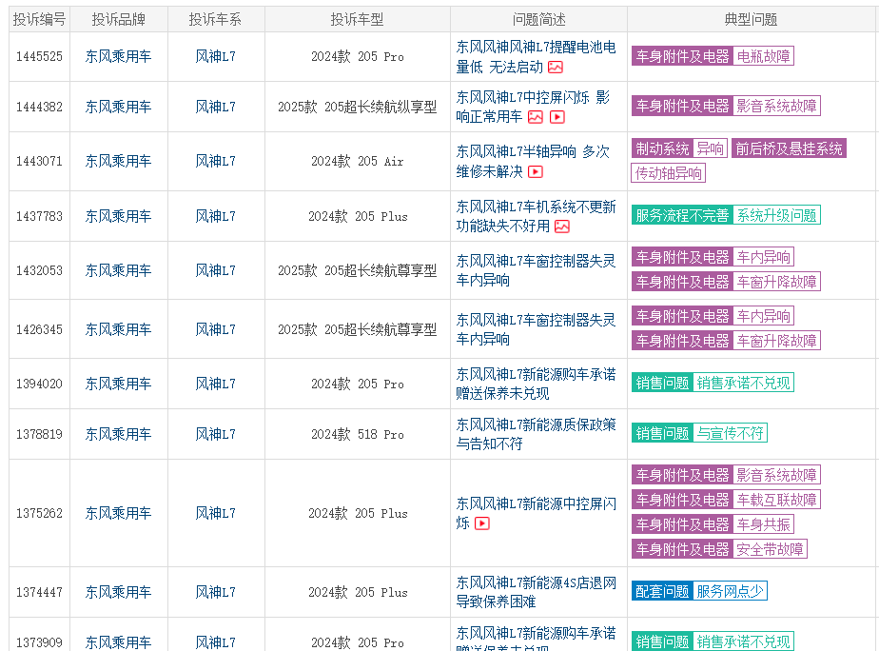Select 影音系统故障 tag in row 1444382
This screenshot has height=651, width=879.
pos(776,106)
